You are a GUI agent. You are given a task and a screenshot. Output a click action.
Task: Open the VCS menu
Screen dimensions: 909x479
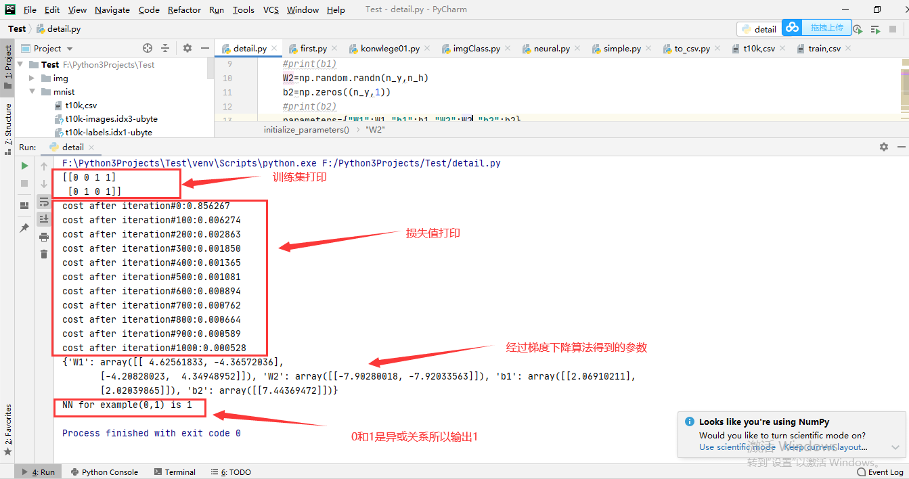[x=271, y=9]
